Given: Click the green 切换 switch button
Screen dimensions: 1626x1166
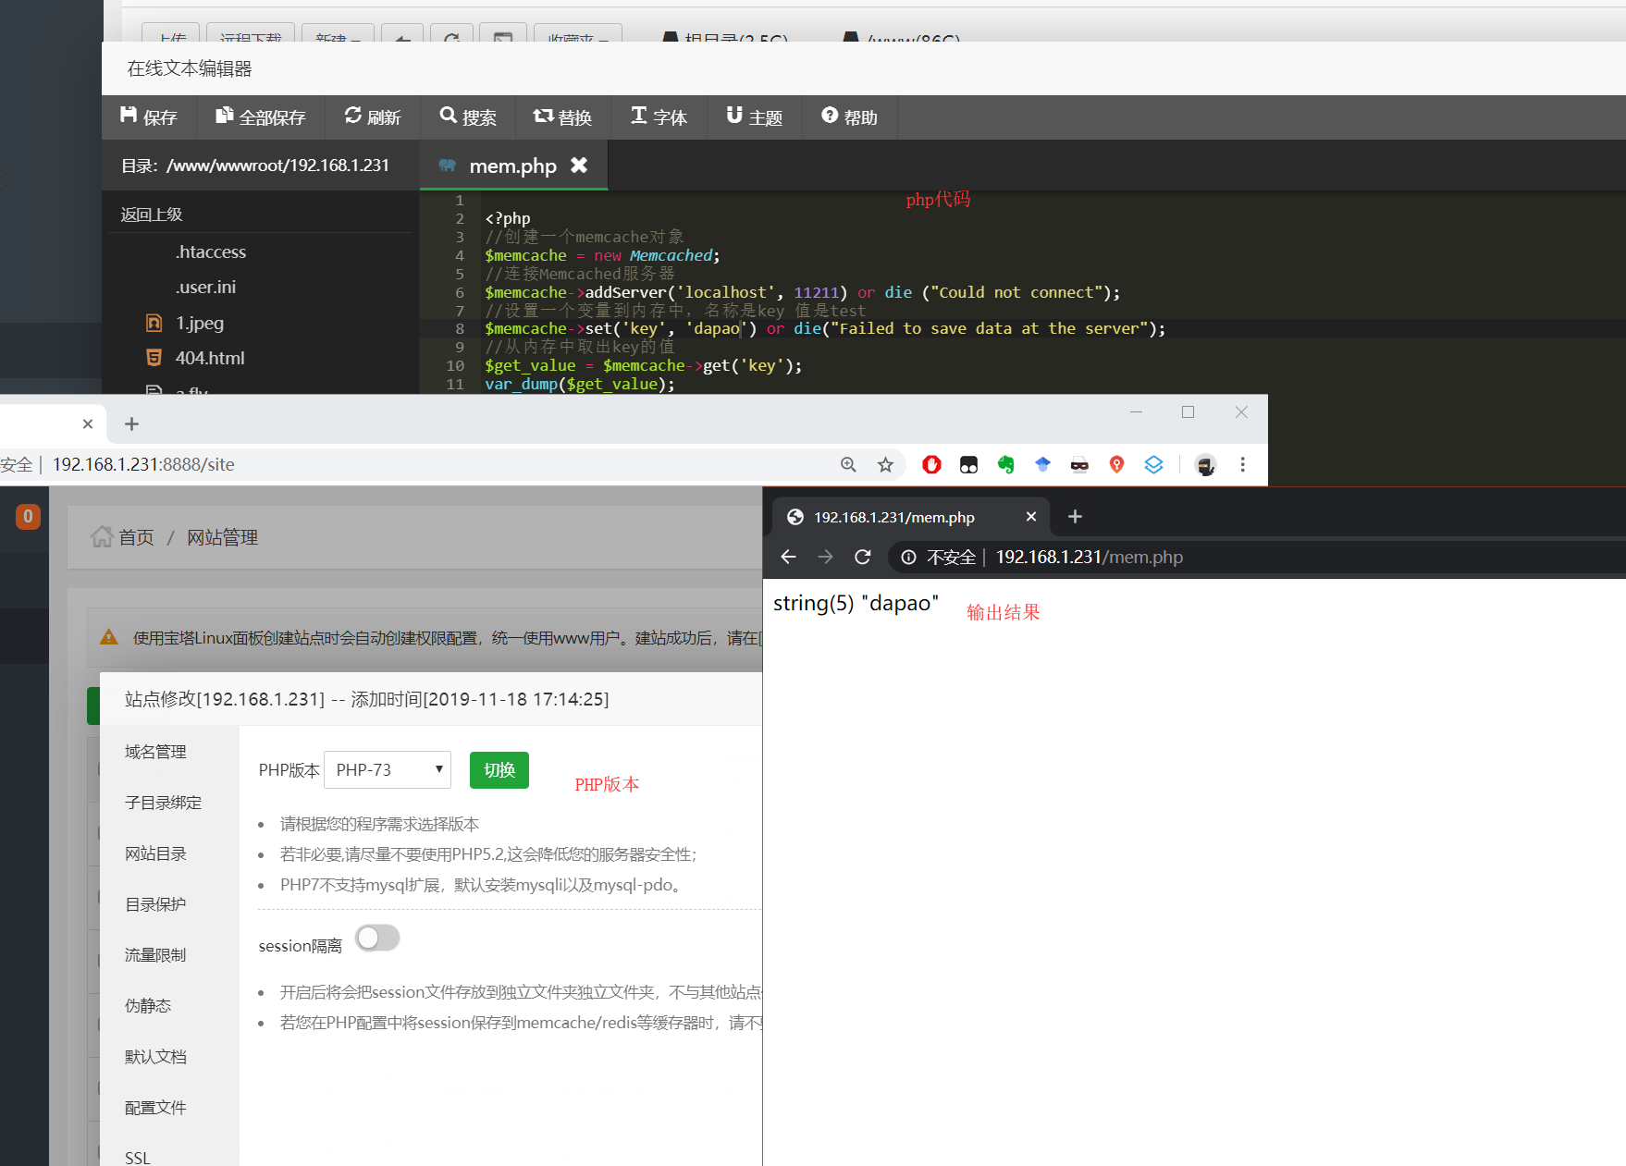Looking at the screenshot, I should 499,770.
